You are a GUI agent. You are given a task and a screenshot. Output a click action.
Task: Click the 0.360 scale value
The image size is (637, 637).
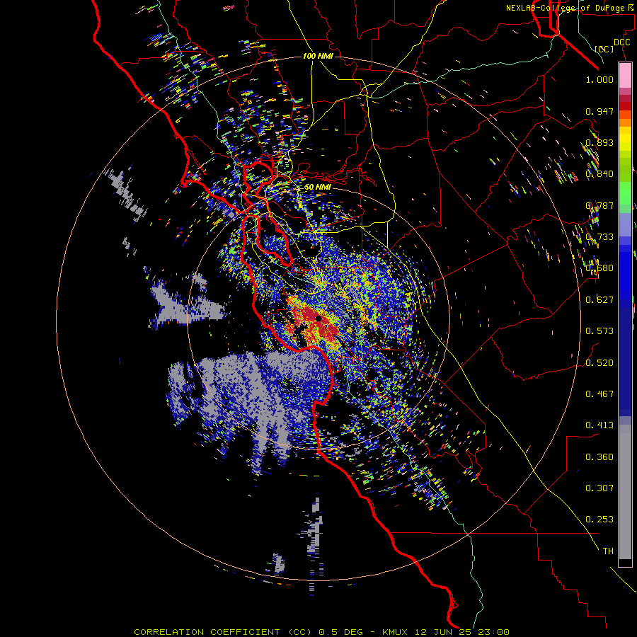(x=599, y=457)
